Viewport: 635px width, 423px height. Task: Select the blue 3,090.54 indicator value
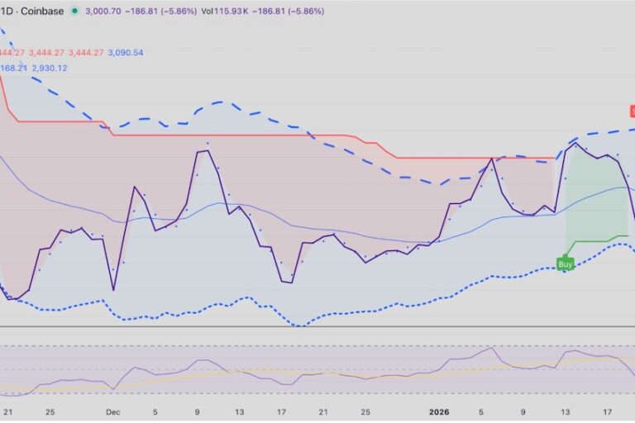tap(126, 53)
